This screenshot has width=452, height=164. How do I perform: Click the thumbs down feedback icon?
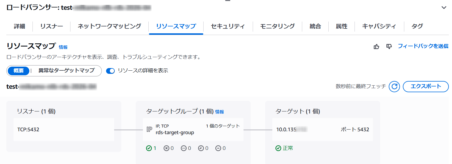coord(389,47)
